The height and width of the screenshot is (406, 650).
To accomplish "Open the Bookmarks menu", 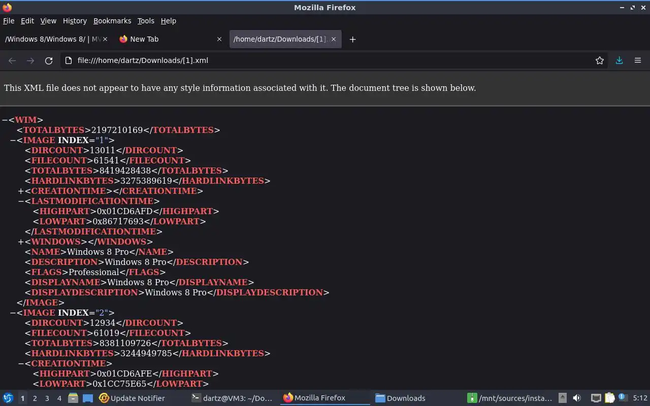I will click(112, 21).
